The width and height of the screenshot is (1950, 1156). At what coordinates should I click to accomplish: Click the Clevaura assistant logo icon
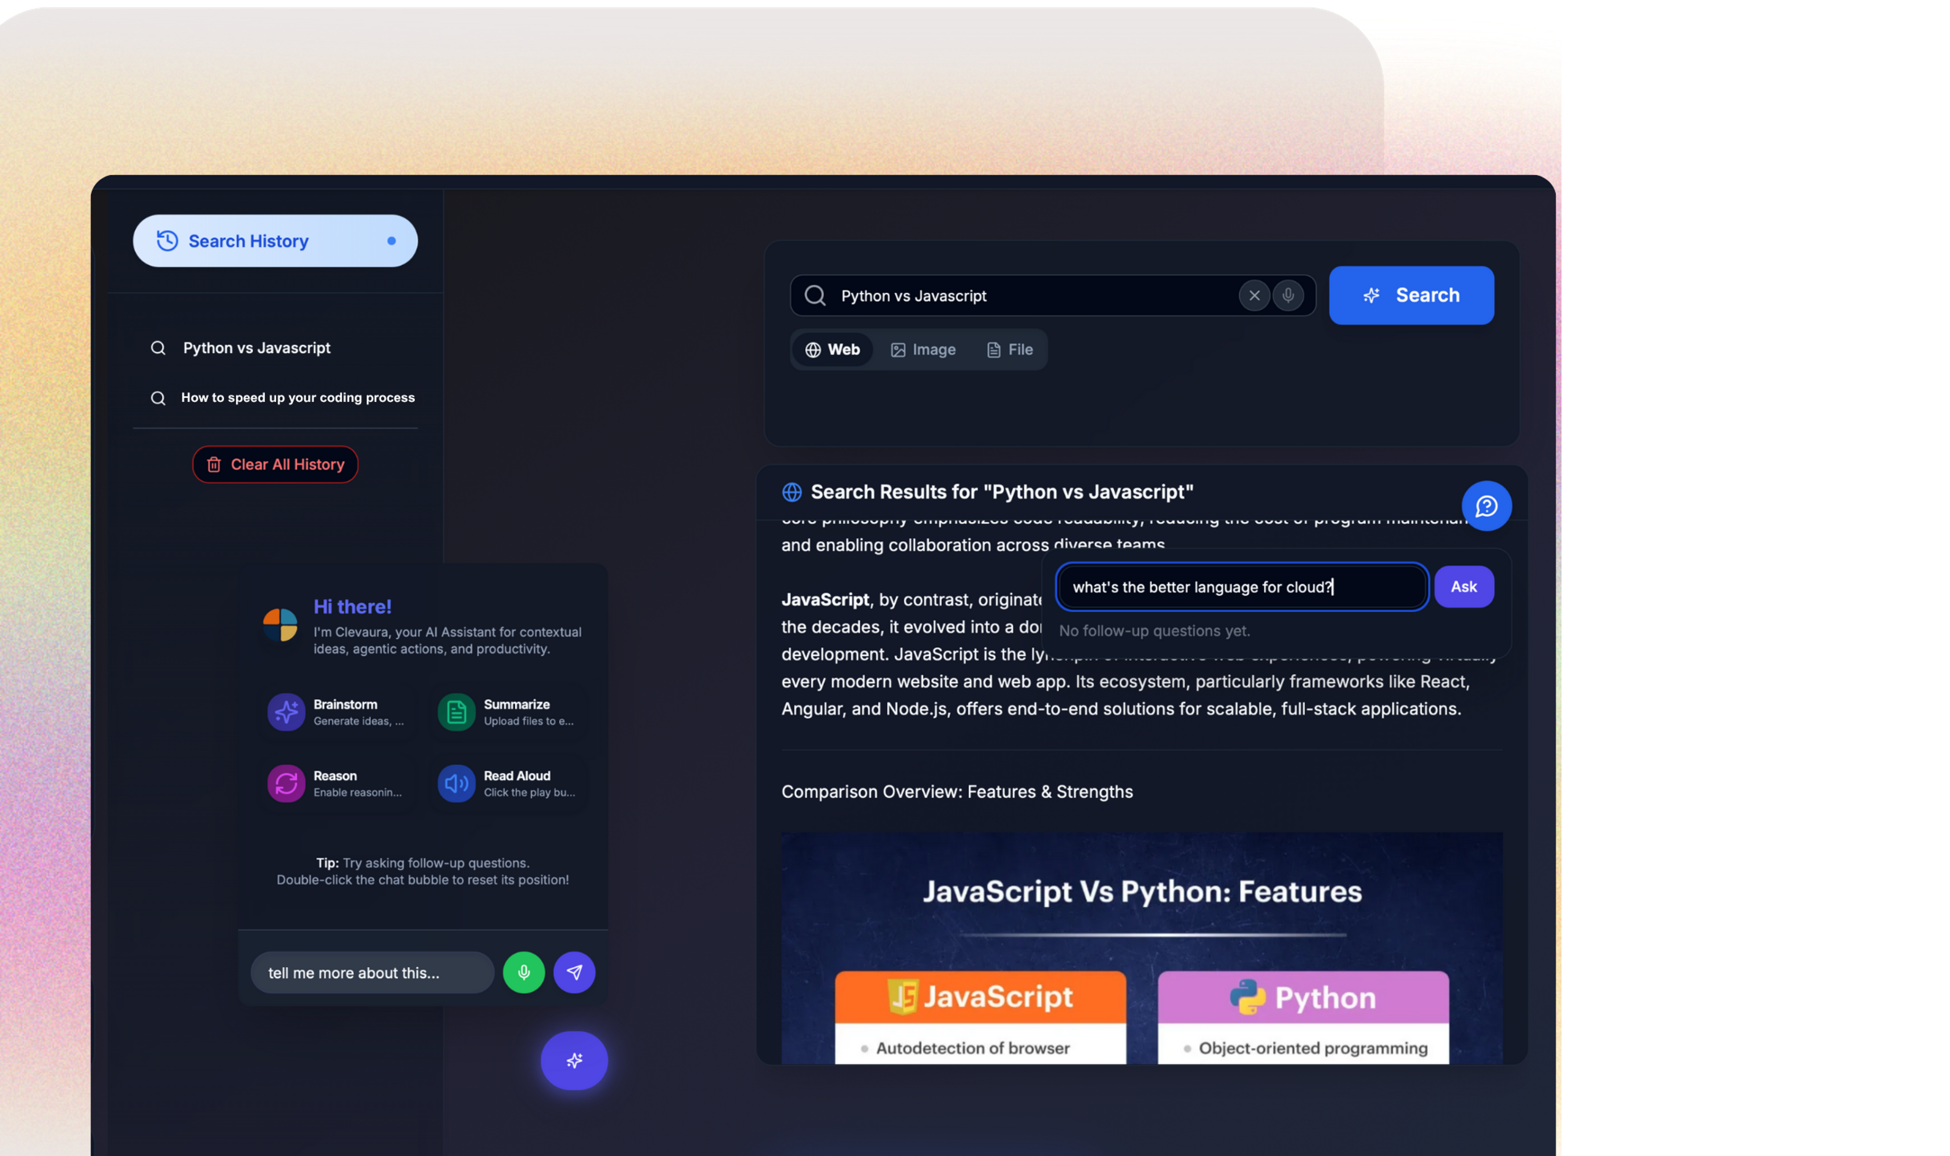click(280, 625)
